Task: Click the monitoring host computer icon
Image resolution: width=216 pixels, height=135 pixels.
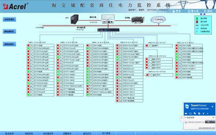Action: tap(108, 19)
